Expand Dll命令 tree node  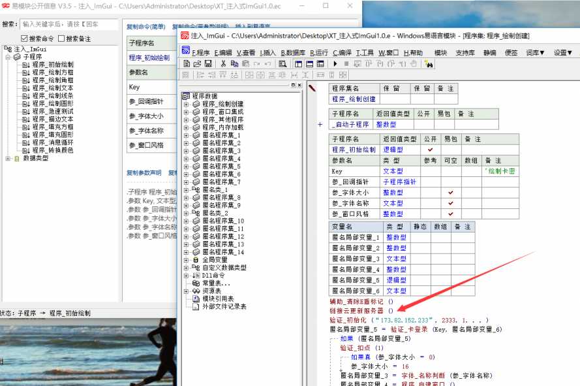tap(187, 275)
